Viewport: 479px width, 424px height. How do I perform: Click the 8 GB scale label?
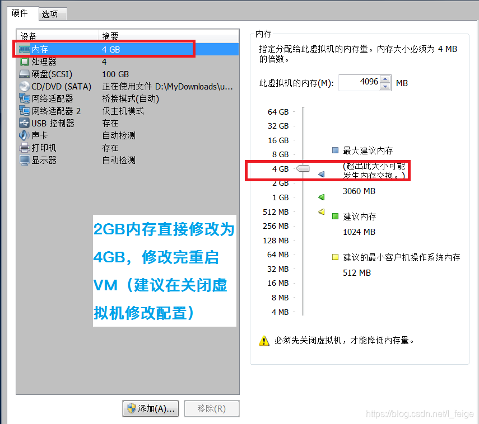coord(281,154)
